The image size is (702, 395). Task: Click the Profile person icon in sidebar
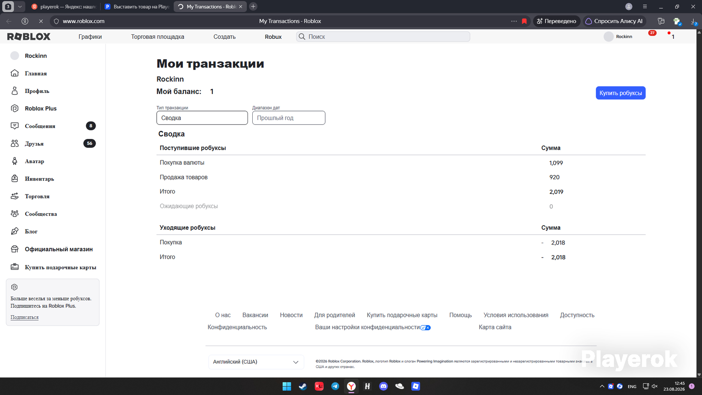coord(15,91)
